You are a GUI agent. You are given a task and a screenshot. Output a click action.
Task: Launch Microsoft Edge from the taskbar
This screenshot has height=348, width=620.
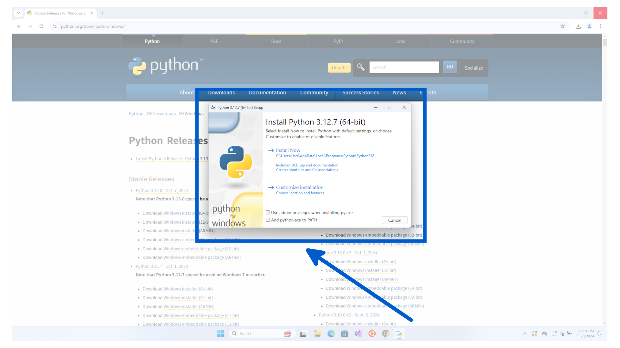[331, 333]
